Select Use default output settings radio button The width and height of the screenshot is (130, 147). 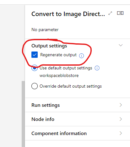[35, 68]
